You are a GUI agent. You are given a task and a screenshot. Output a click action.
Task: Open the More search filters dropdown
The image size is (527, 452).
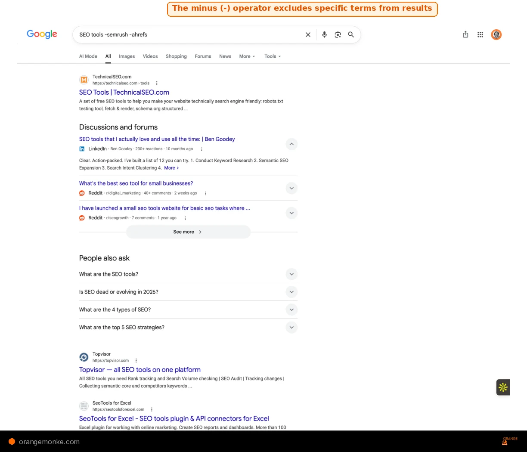coord(247,56)
